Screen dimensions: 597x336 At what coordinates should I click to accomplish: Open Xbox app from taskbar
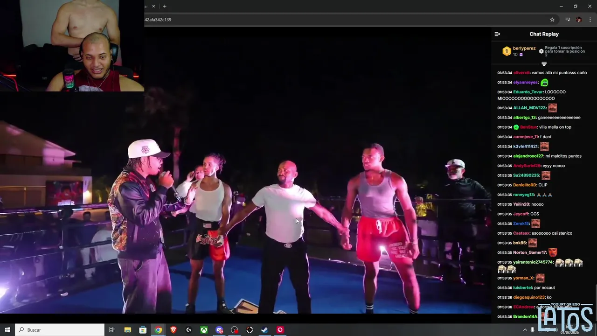pyautogui.click(x=204, y=330)
